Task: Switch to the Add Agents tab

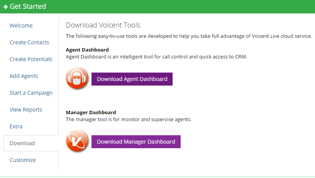Action: tap(24, 76)
